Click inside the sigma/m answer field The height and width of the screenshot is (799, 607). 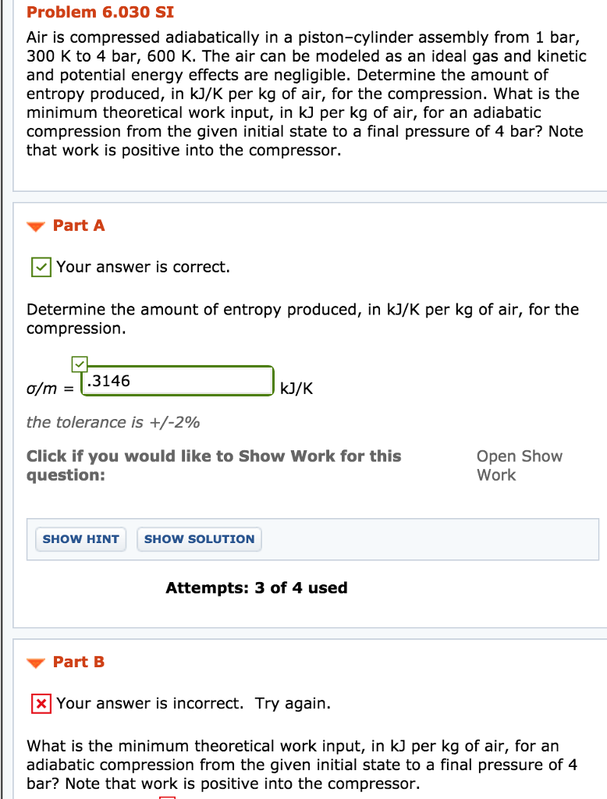coord(177,381)
